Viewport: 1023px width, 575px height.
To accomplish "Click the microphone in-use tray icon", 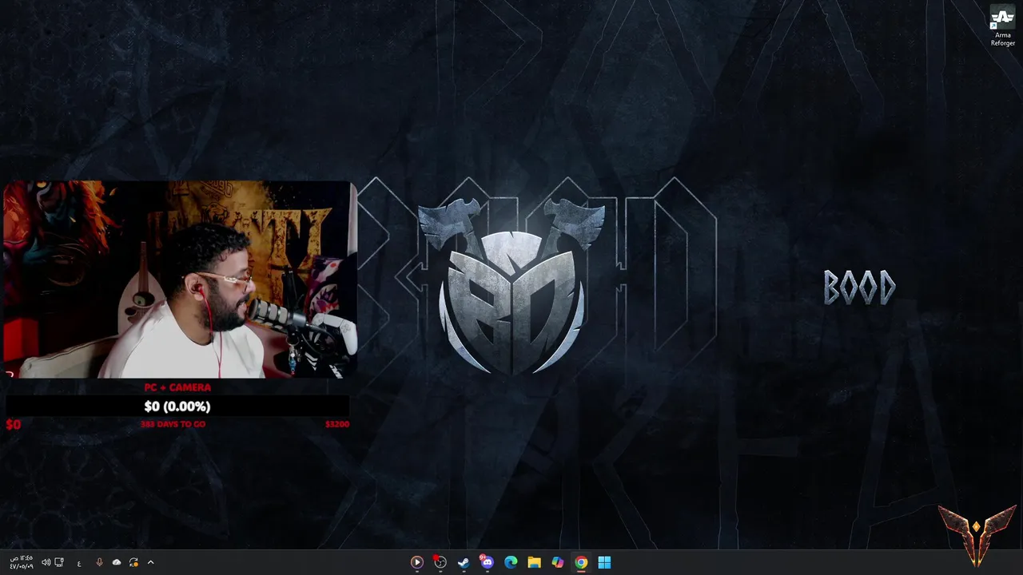I will (99, 562).
